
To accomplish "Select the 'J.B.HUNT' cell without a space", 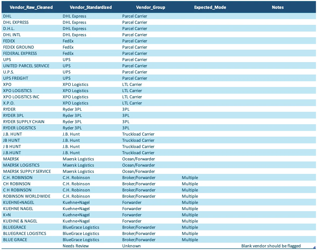I will [x=31, y=153].
